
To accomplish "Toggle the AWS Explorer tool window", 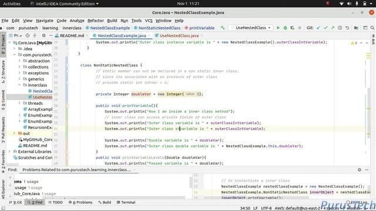I will pos(3,189).
